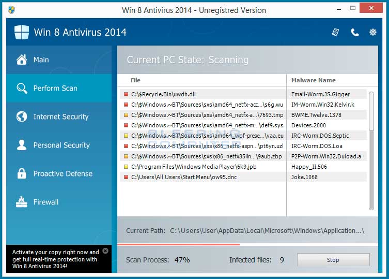Click Devices.2000 malware name
Screen dimensions: 389x279
click(308, 125)
